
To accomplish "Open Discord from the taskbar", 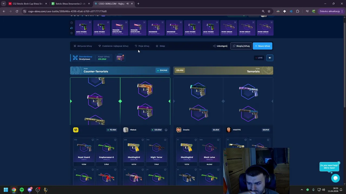I will click(x=30, y=190).
